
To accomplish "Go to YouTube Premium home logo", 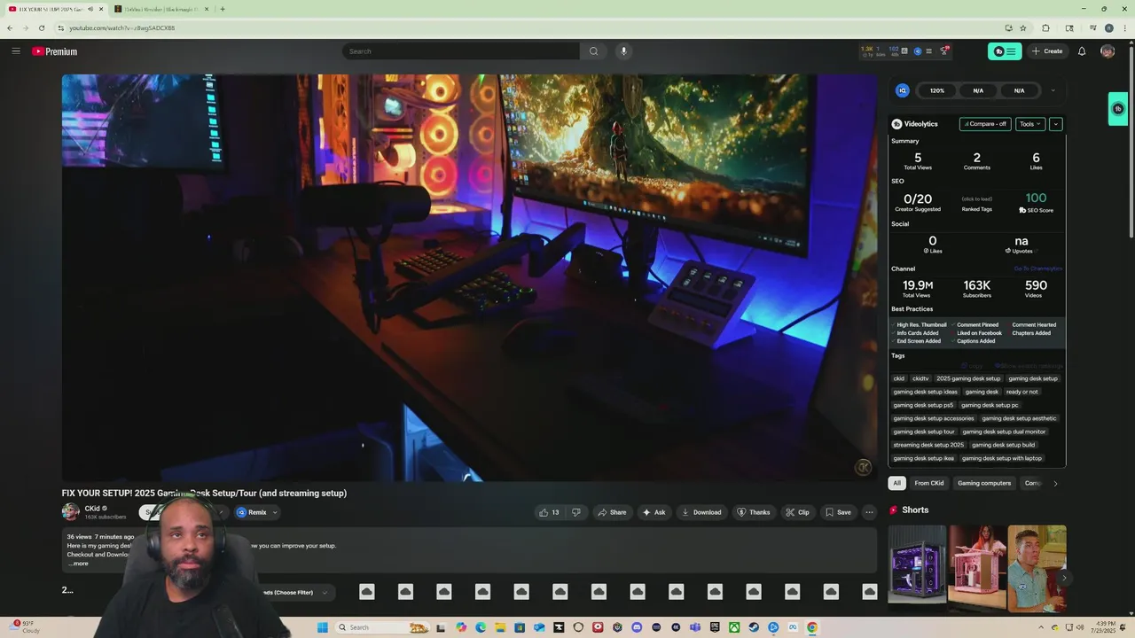I will [x=55, y=51].
